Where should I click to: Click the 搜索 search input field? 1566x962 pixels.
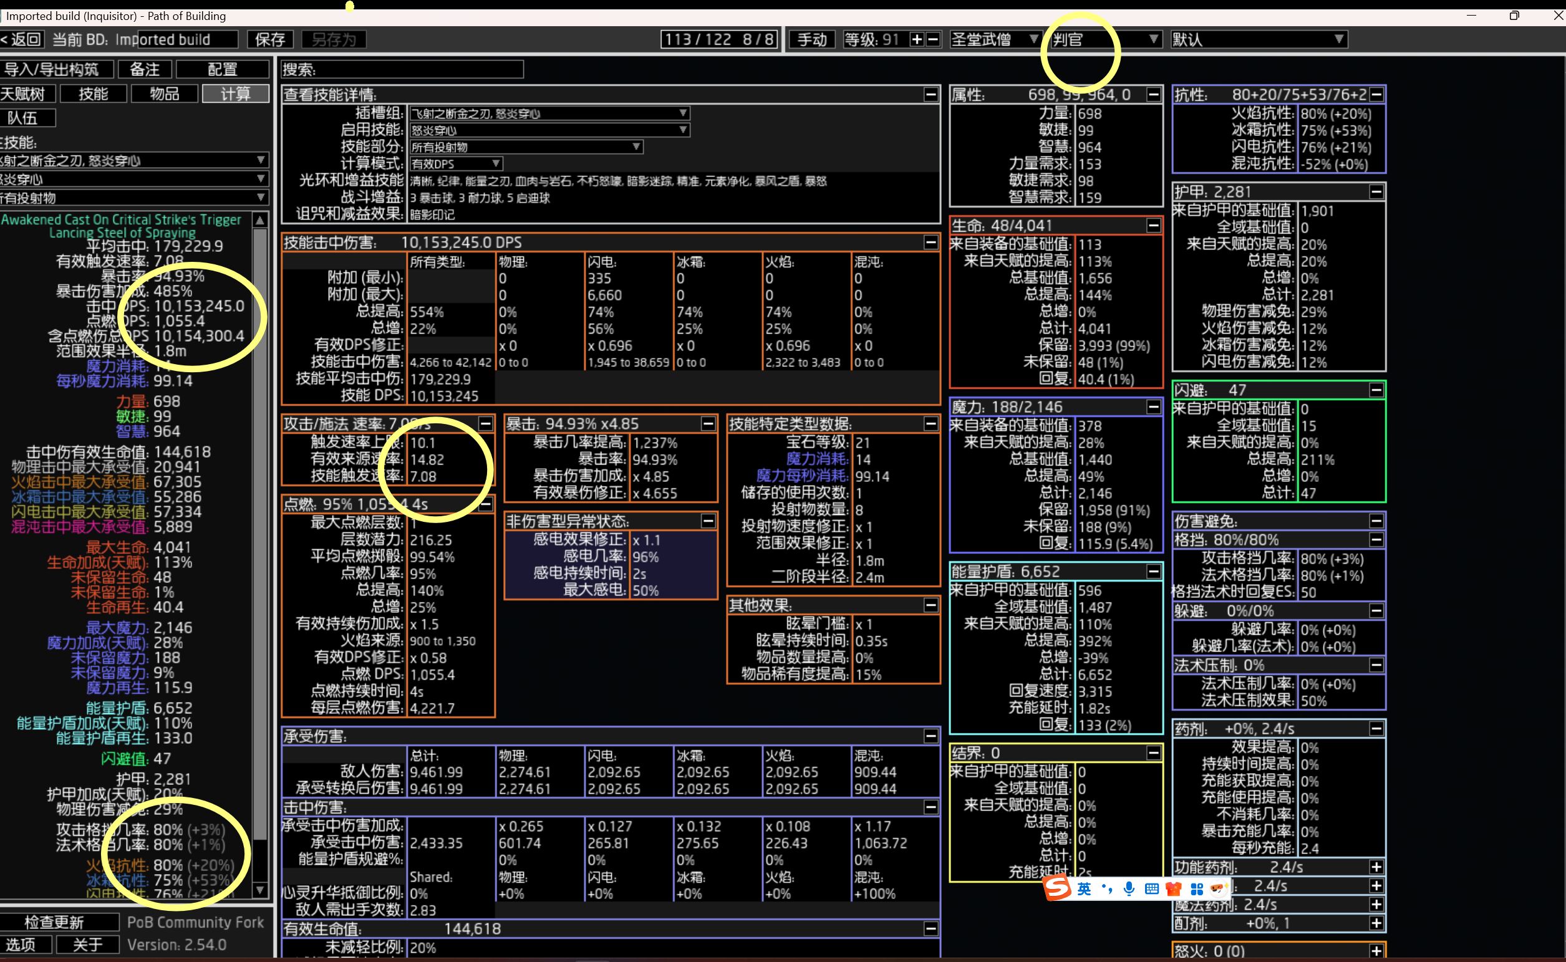pyautogui.click(x=402, y=69)
